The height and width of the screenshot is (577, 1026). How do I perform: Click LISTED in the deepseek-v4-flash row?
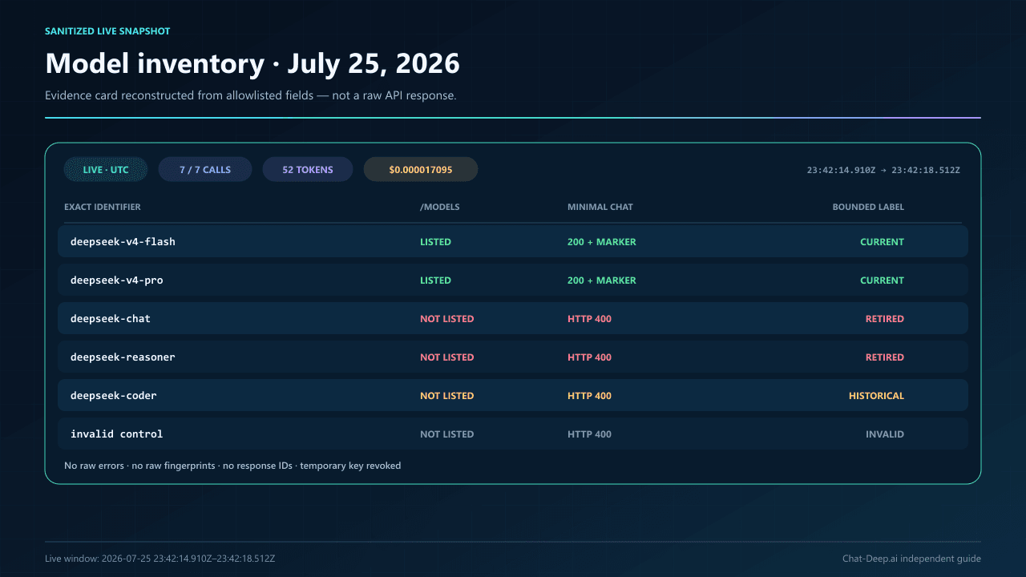point(435,241)
